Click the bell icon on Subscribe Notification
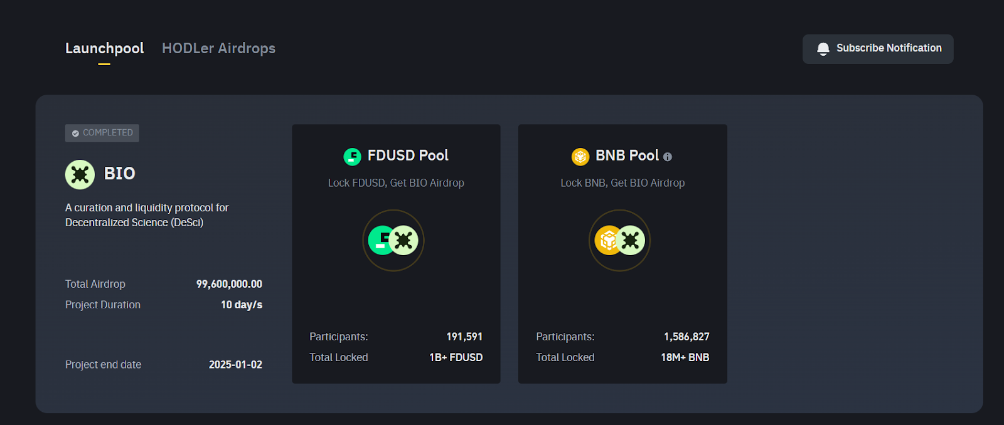 click(x=823, y=48)
